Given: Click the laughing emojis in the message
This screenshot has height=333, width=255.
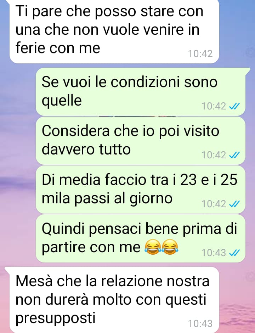Looking at the screenshot, I should coord(161,247).
